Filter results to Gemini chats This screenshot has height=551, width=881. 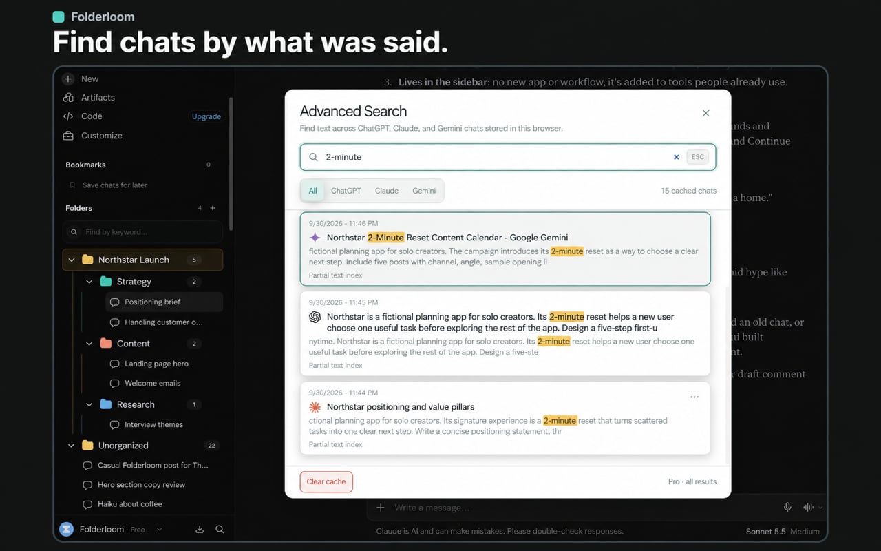point(424,191)
